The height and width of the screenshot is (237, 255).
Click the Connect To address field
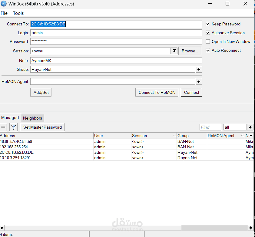[116, 24]
